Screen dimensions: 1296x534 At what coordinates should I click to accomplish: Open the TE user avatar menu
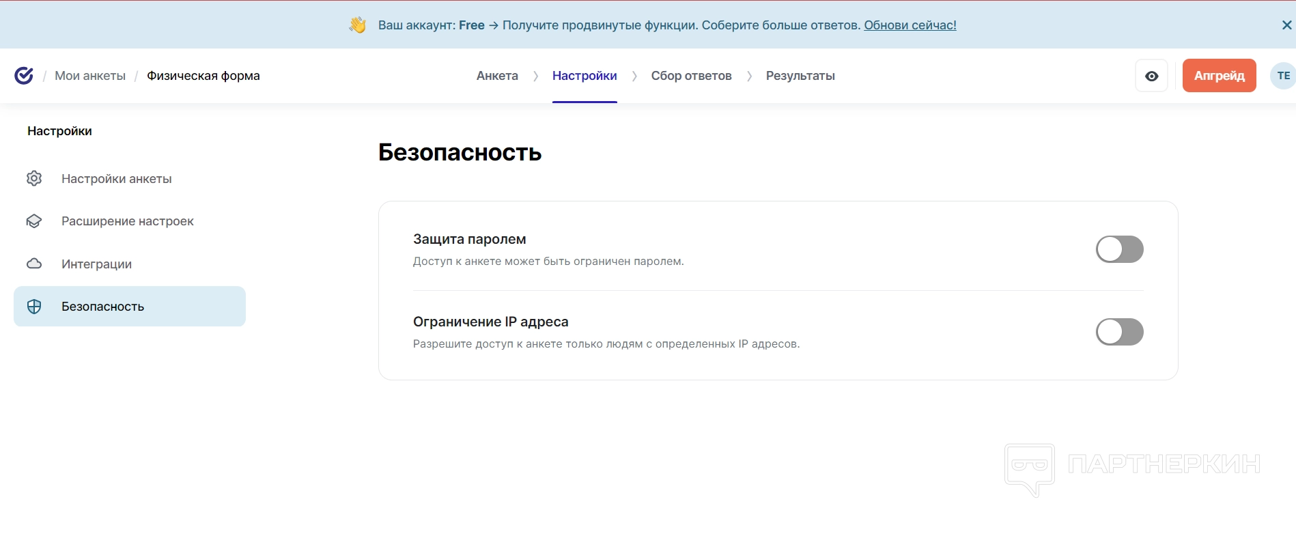(1283, 76)
